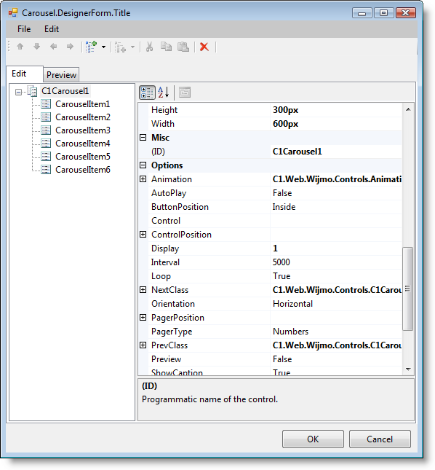435x470 pixels.
Task: Click the Move Right arrow toolbar icon
Action: [70, 47]
